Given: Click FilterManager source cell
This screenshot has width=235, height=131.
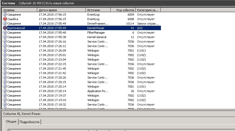Looking at the screenshot, I should 96,33.
